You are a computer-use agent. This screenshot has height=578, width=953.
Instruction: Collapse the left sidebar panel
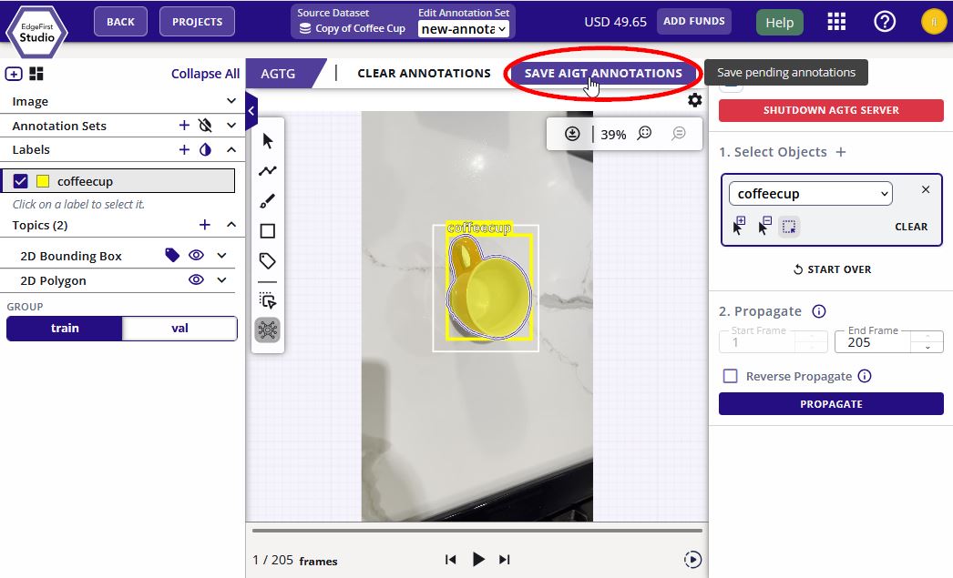coord(251,111)
